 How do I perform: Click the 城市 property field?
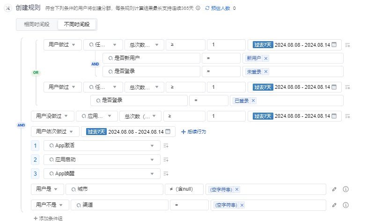(x=114, y=189)
